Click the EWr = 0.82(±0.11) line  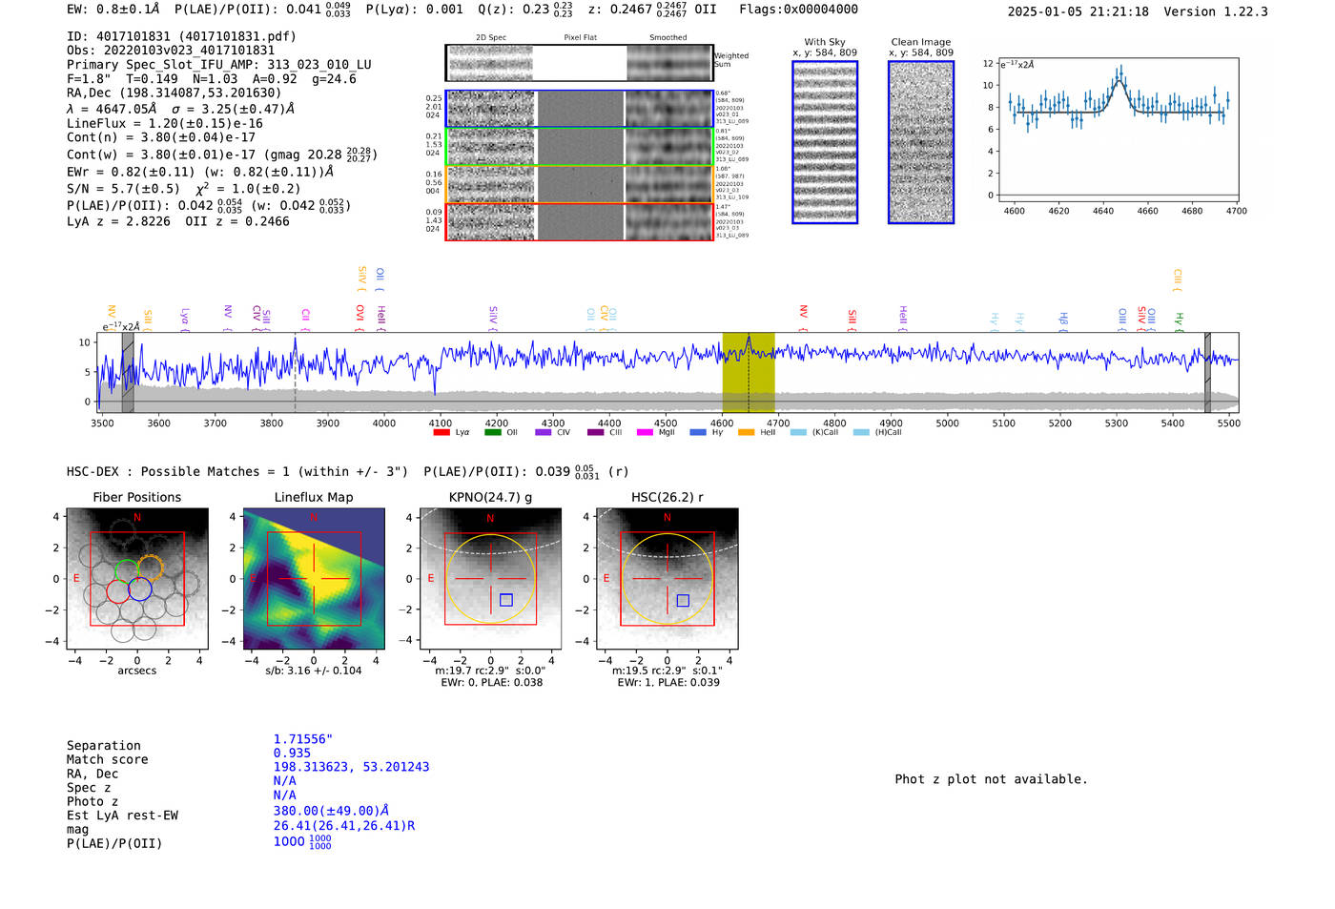200,172
